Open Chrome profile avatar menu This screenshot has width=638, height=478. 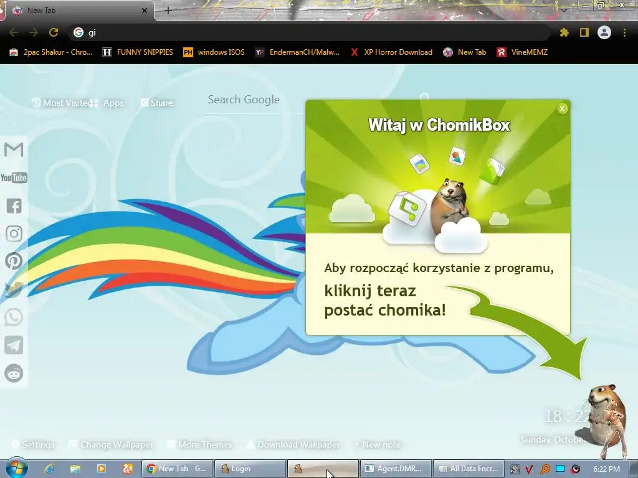click(x=604, y=32)
